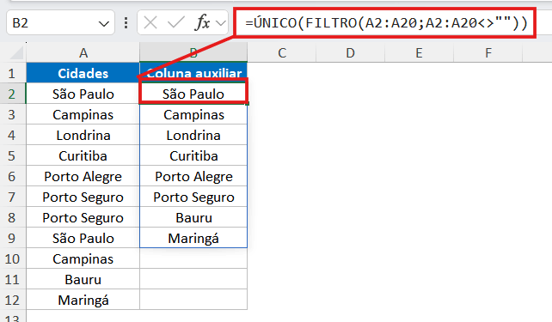
Task: Select row 9 header
Action: tap(12, 238)
